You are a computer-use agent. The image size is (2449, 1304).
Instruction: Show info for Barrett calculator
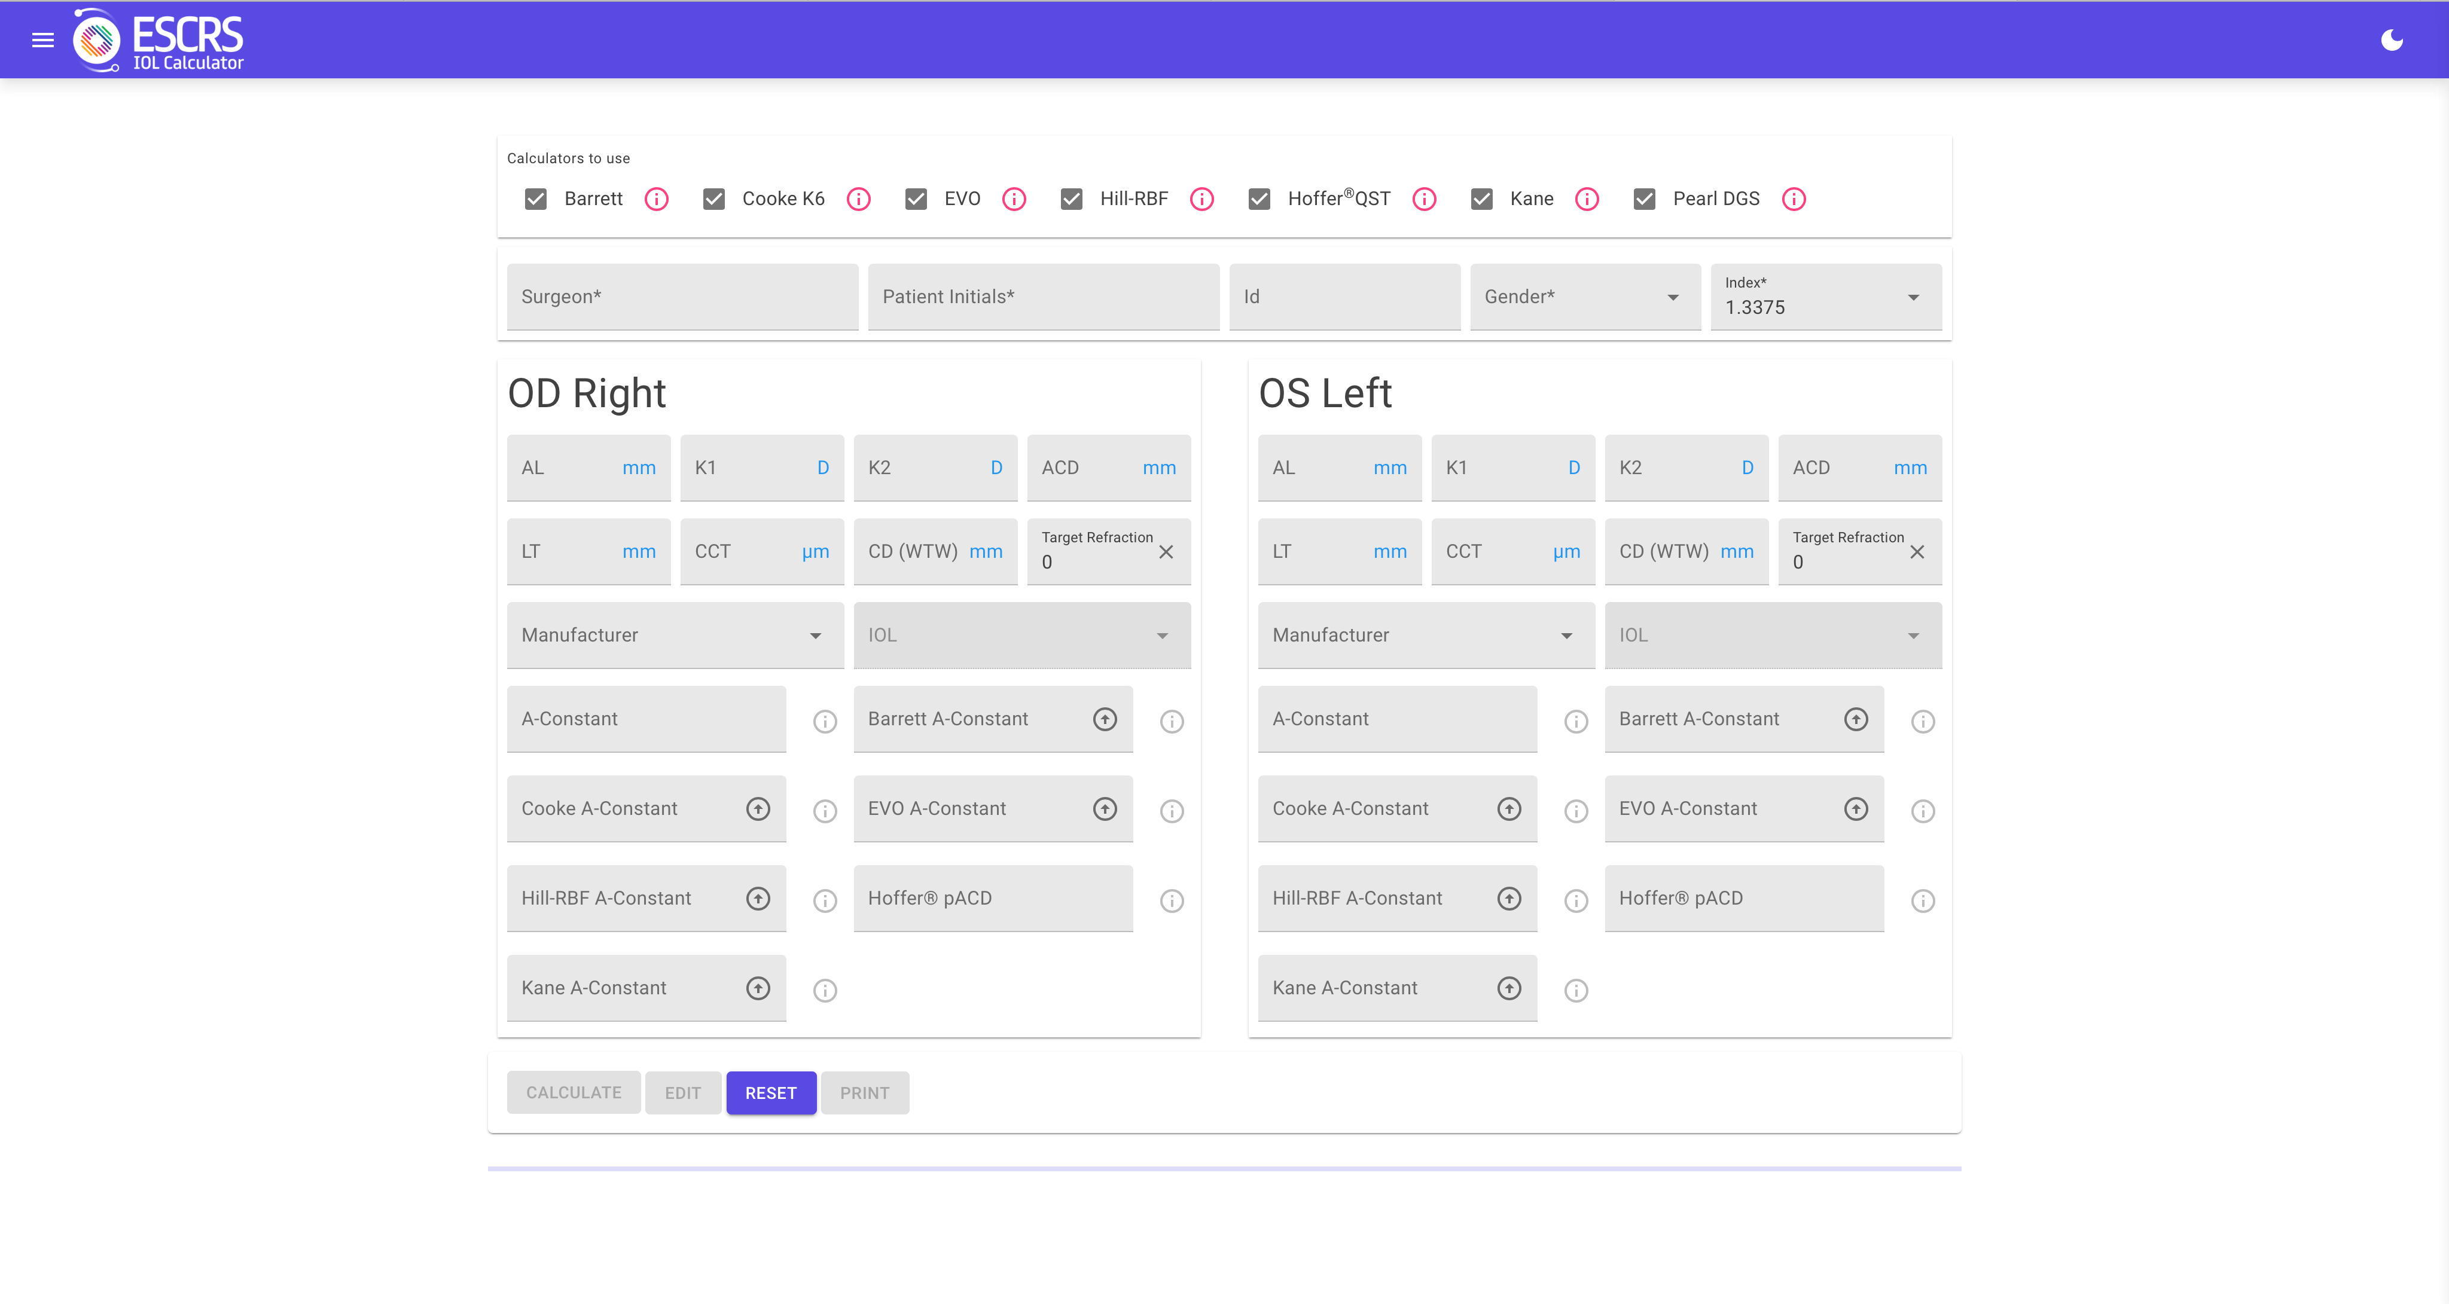[656, 198]
